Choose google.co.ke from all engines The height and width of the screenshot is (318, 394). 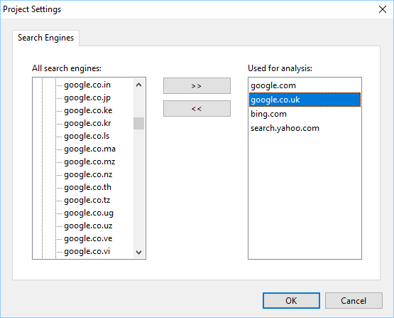pos(88,110)
